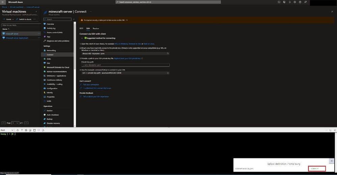The height and width of the screenshot is (175, 337).
Task: Open web preview icon in Cloud Shell
Action: pos(43,130)
